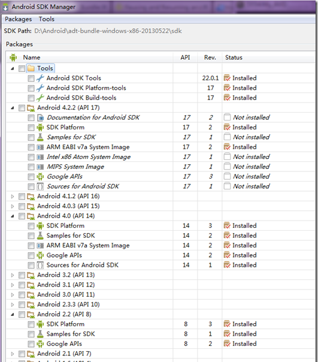Check the Documentation for Android SDK checkbox
The width and height of the screenshot is (318, 362).
[x=31, y=117]
